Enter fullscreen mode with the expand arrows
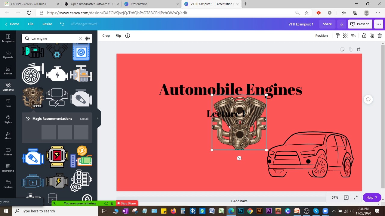This screenshot has height=216, width=385. click(356, 197)
